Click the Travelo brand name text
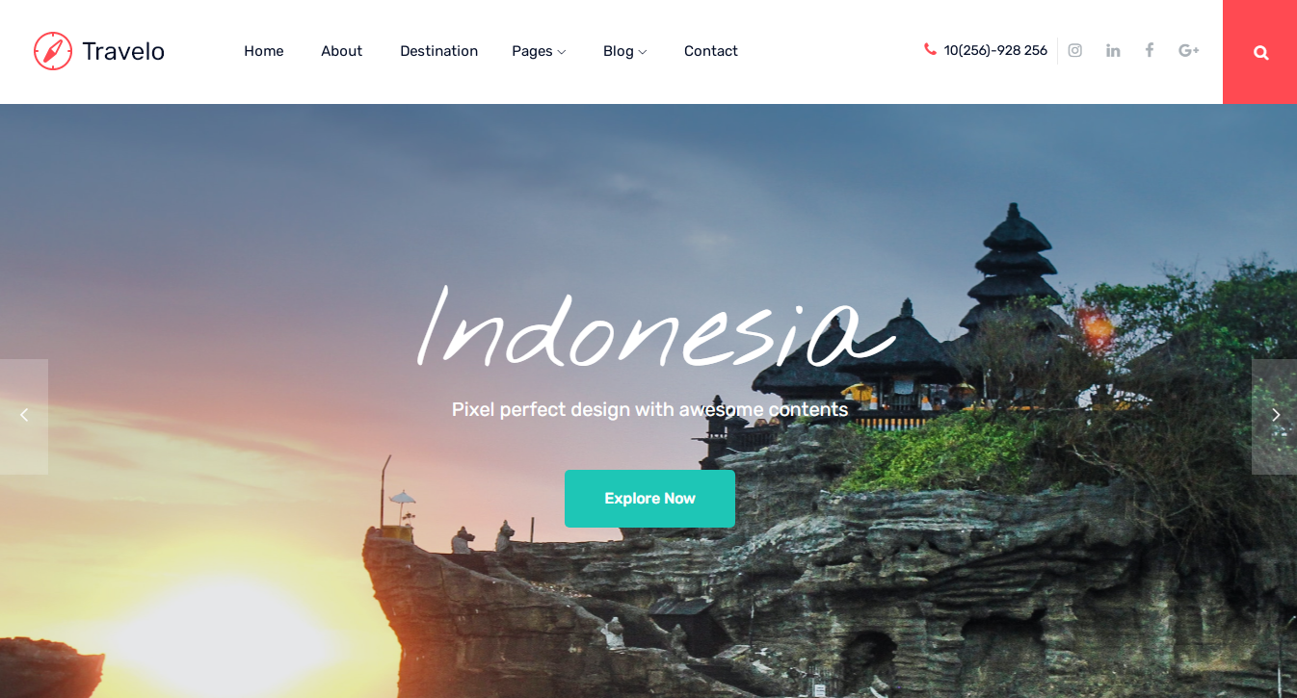This screenshot has width=1297, height=698. pos(123,51)
